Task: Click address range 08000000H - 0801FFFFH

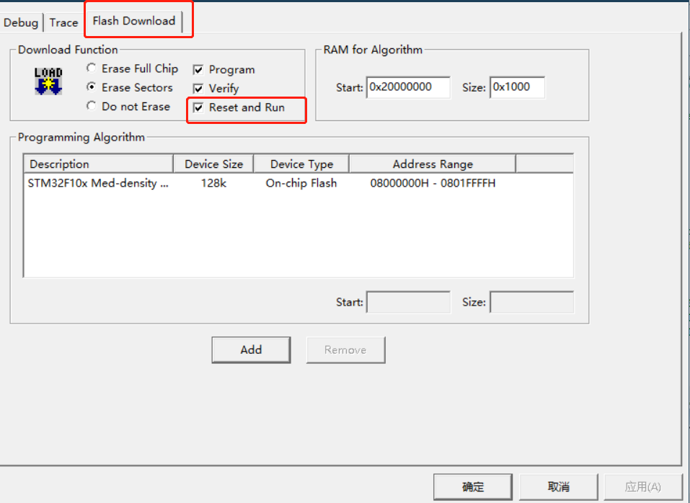Action: [433, 183]
